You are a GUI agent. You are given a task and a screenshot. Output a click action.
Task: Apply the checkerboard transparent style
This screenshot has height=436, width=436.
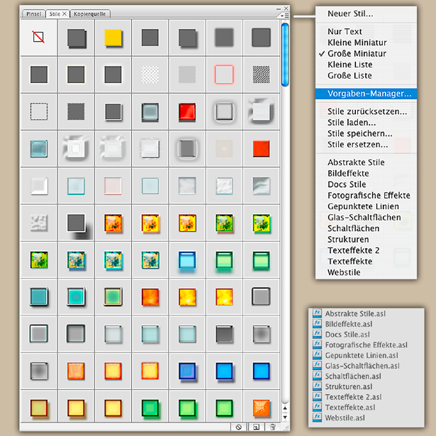click(x=150, y=74)
